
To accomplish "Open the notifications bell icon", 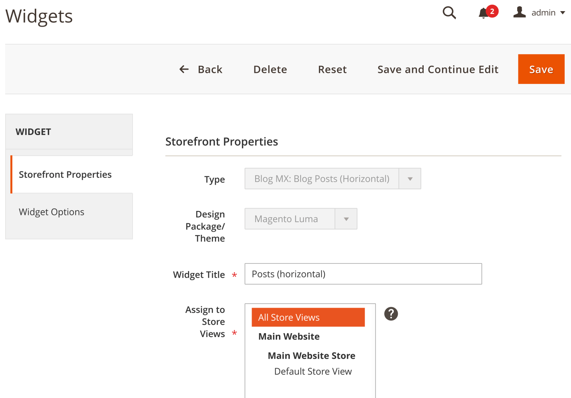I will [483, 13].
